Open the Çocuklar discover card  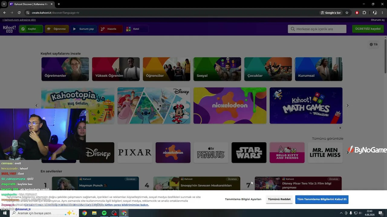[x=268, y=69]
